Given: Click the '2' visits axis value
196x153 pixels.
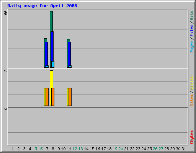Looking at the screenshot, I should [6, 70].
